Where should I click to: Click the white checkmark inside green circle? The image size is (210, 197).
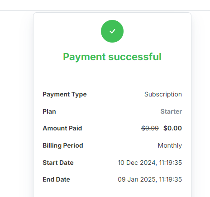pyautogui.click(x=112, y=31)
